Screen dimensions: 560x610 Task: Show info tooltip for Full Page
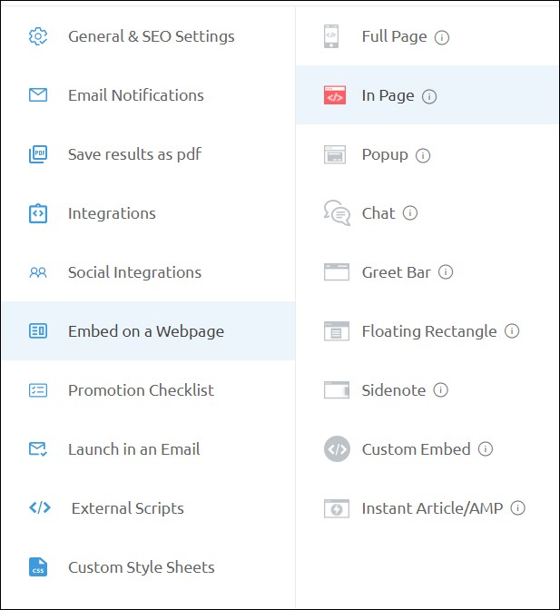point(442,37)
